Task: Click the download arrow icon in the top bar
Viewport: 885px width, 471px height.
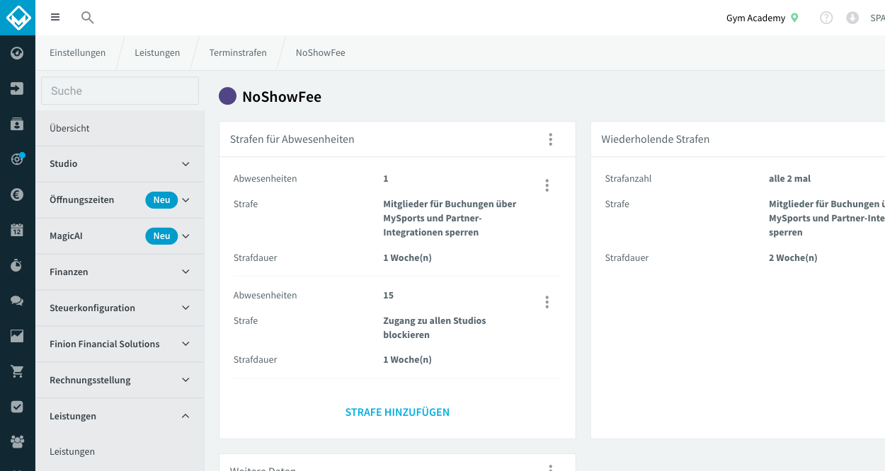Action: [x=852, y=18]
